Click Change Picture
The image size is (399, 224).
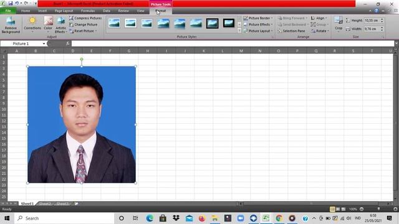click(x=83, y=24)
